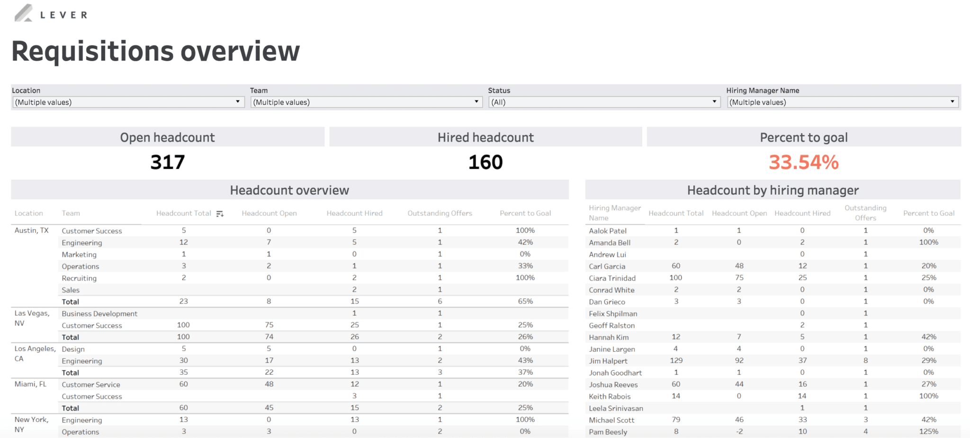Click the Headcount Open column header
This screenshot has height=438, width=970.
[x=269, y=214]
